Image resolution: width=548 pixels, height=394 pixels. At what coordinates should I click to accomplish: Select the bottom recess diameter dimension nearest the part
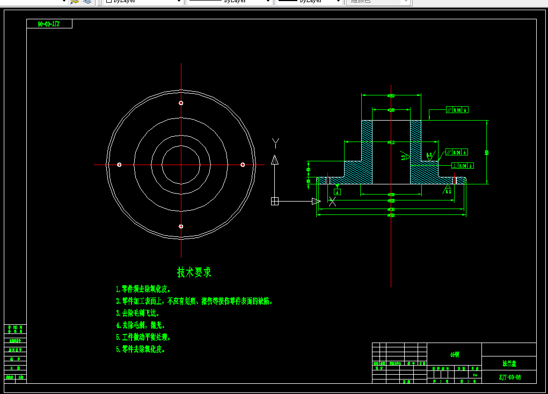pyautogui.click(x=391, y=195)
